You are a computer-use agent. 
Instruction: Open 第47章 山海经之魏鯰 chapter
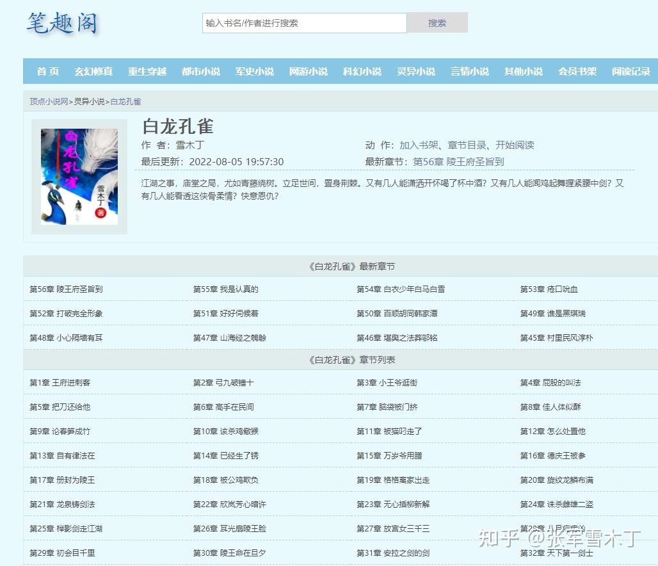point(230,338)
